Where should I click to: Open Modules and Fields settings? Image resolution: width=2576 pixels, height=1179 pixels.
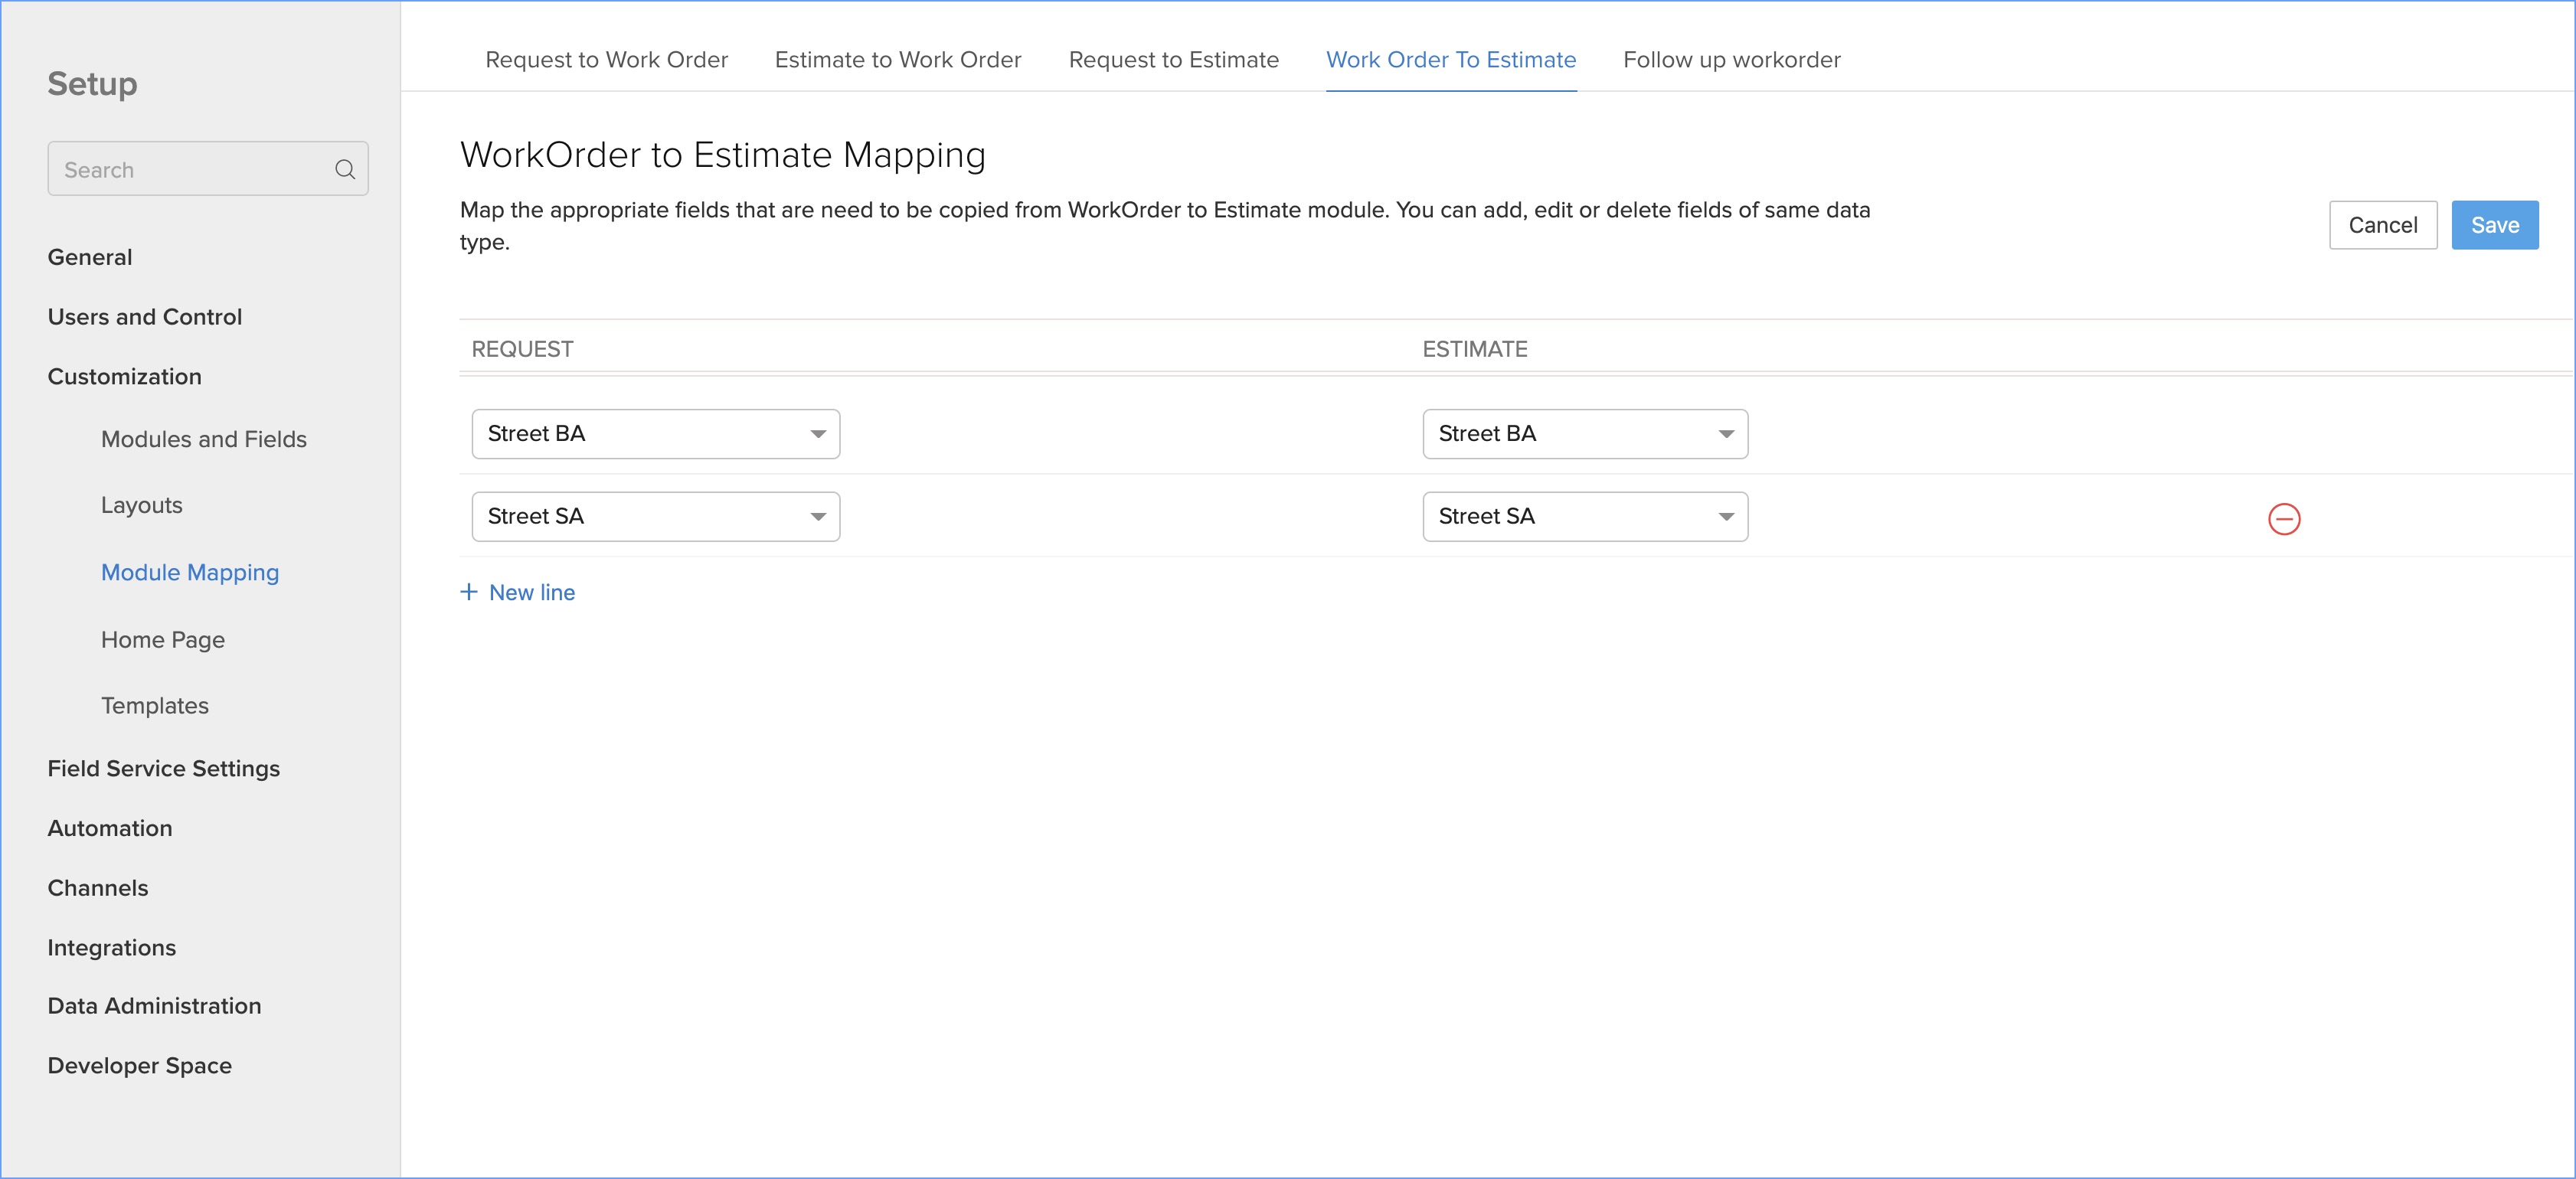(x=203, y=439)
